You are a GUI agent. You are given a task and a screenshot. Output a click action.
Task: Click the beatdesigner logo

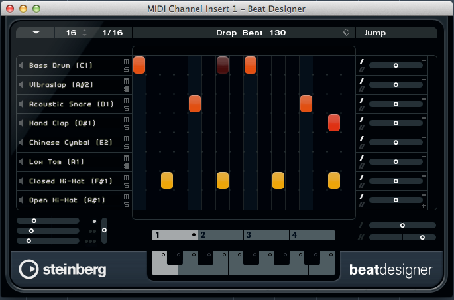391,270
